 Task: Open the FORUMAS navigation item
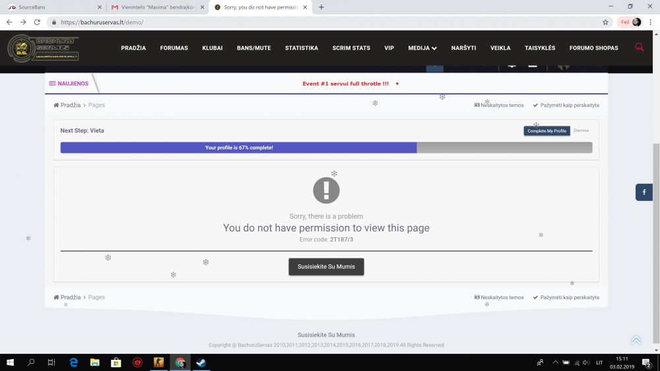click(174, 48)
